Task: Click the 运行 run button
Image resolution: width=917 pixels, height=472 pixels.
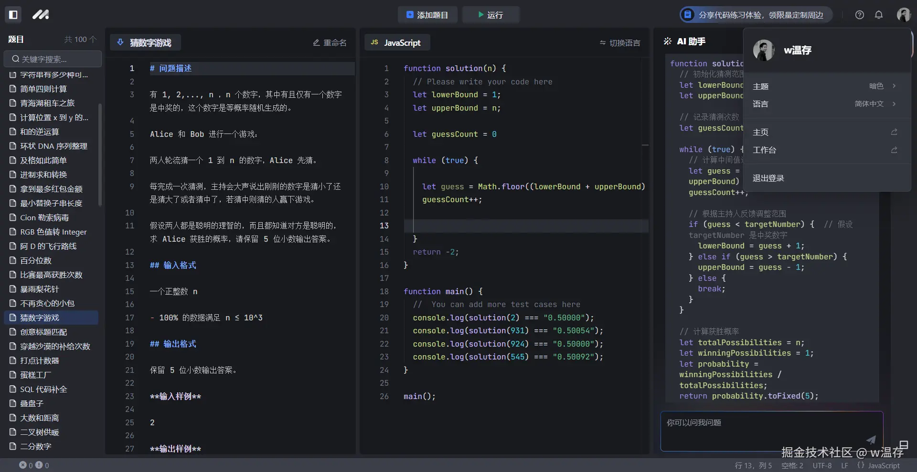Action: [x=490, y=15]
